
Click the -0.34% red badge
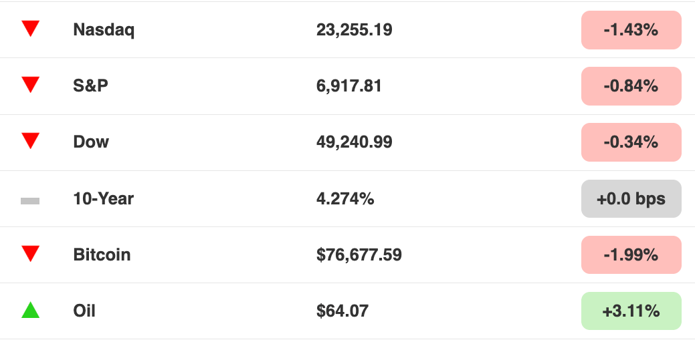coord(631,142)
